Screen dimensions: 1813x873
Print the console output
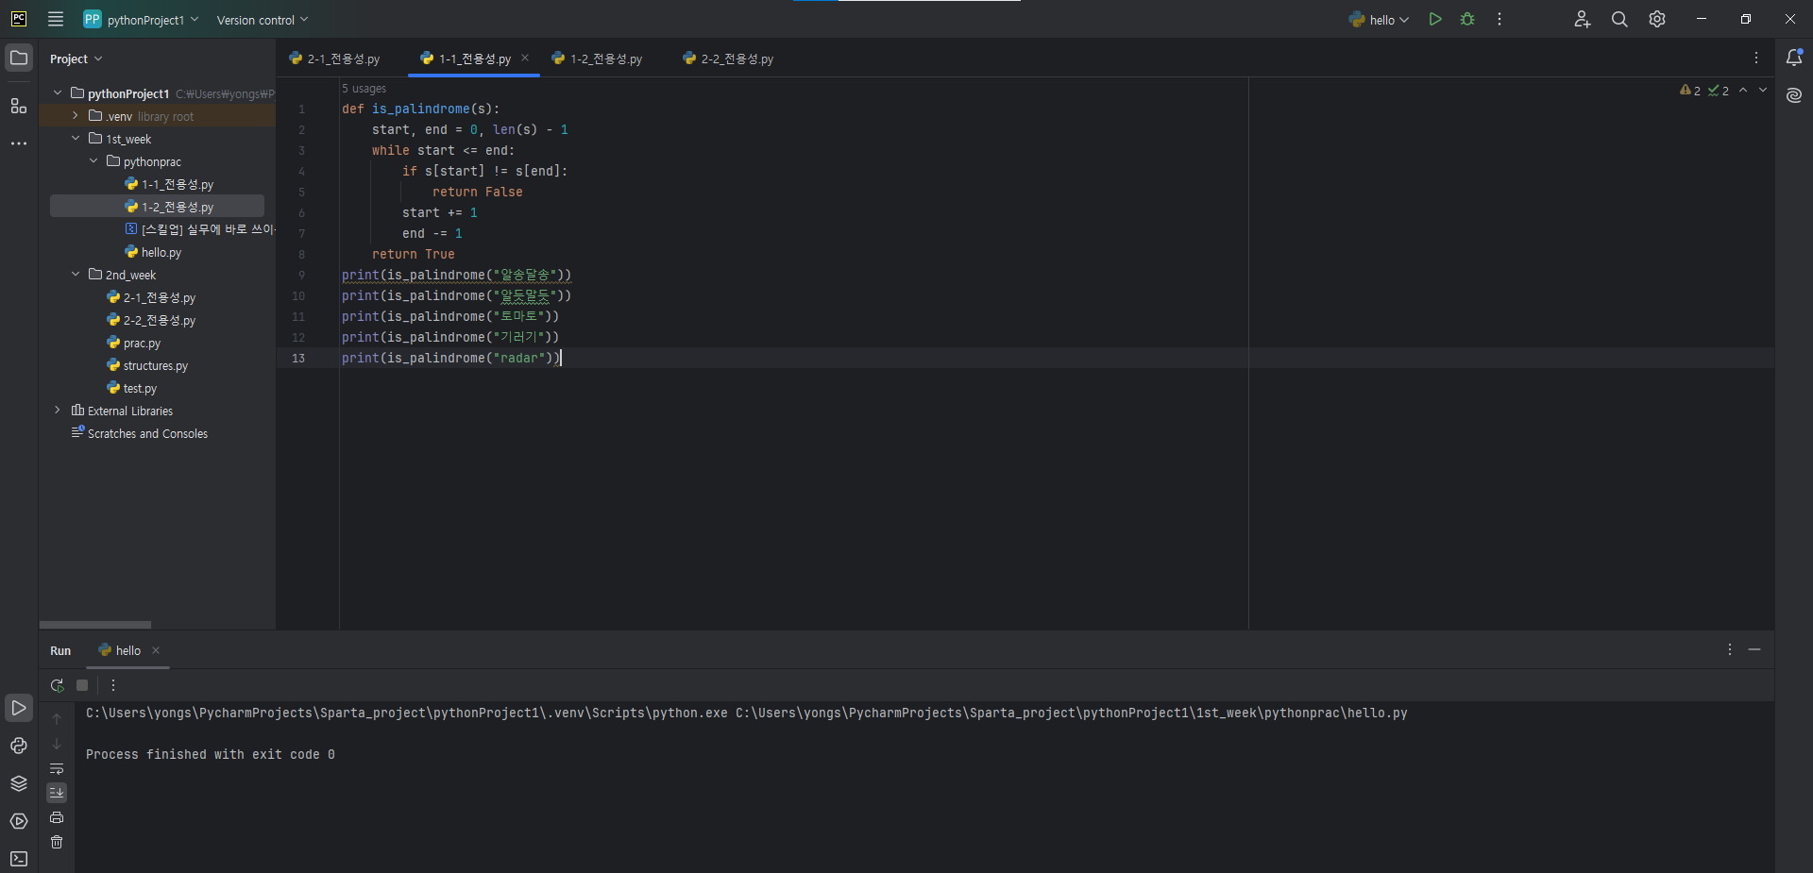[x=57, y=817]
